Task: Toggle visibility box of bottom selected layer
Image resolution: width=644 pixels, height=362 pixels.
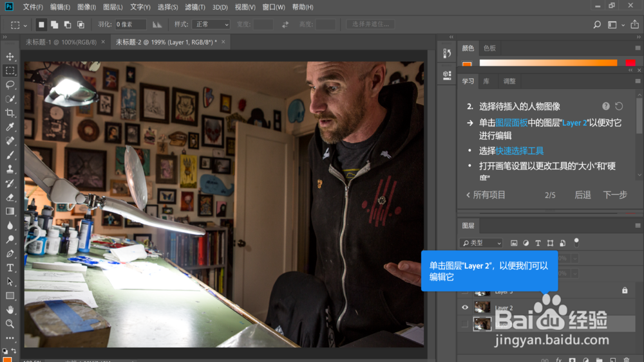Action: tap(465, 324)
